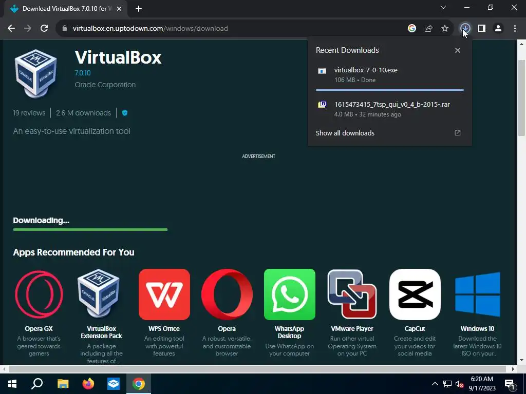The height and width of the screenshot is (394, 526).
Task: Share this page via share icon
Action: pyautogui.click(x=428, y=29)
